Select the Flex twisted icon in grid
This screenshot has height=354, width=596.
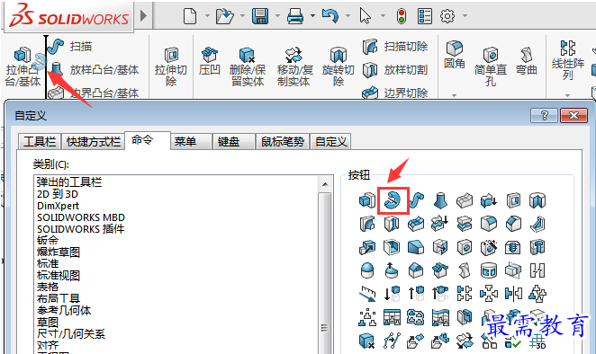[x=465, y=270]
